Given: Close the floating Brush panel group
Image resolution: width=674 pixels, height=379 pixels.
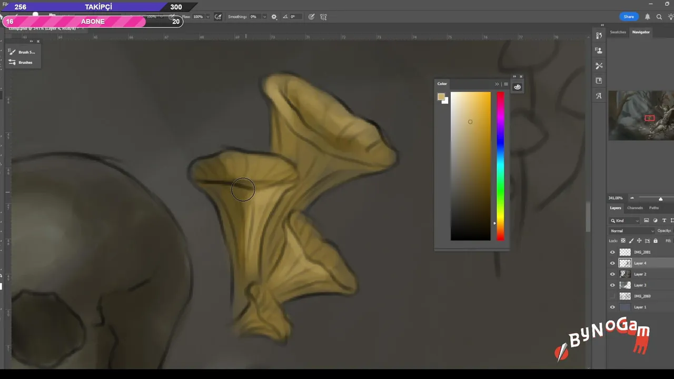Looking at the screenshot, I should [x=38, y=41].
